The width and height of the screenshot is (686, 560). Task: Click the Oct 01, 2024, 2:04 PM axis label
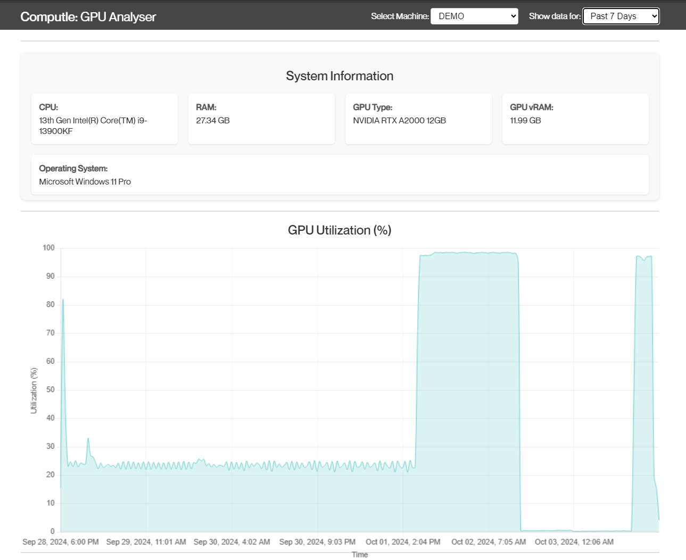click(403, 542)
